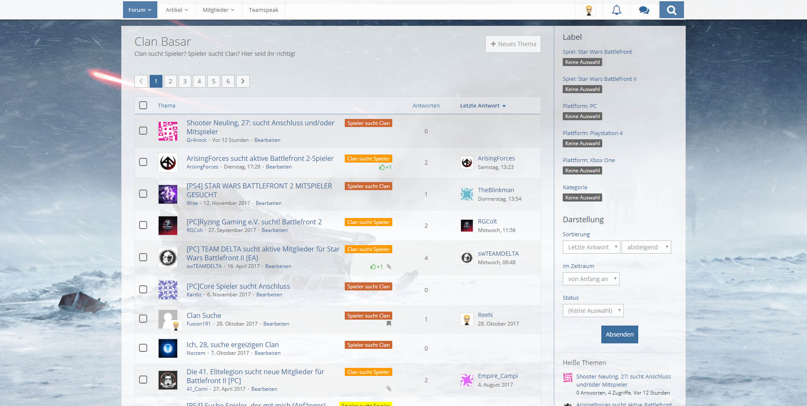807x406 pixels.
Task: Open Keine Auswahl under Plattform: Playstation 4
Action: (x=582, y=144)
